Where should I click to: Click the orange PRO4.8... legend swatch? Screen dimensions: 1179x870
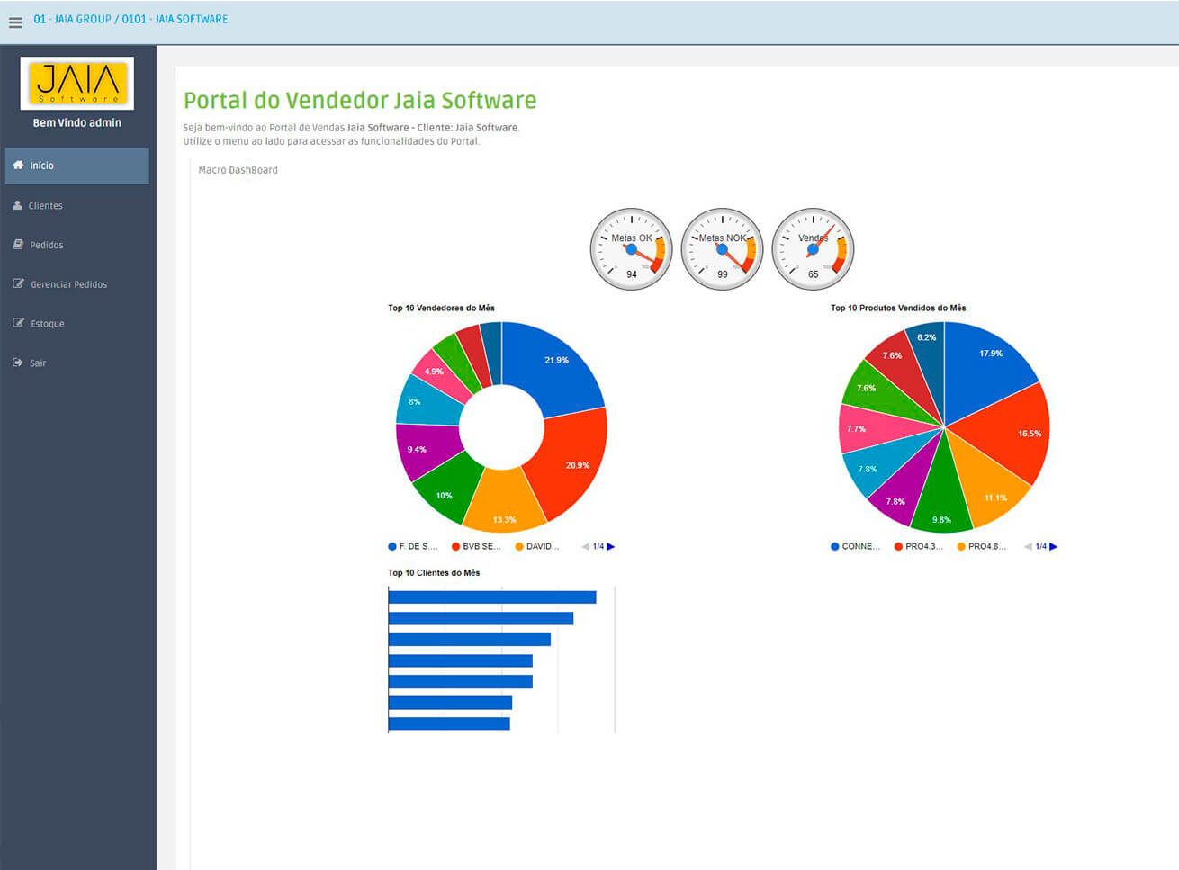[961, 546]
